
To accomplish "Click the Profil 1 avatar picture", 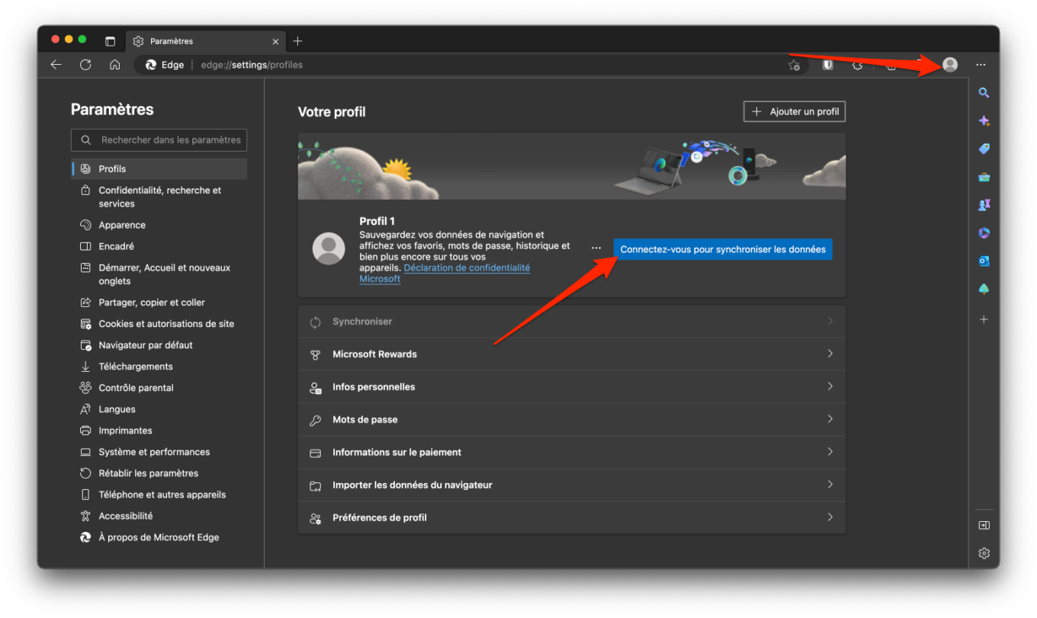I will (329, 249).
